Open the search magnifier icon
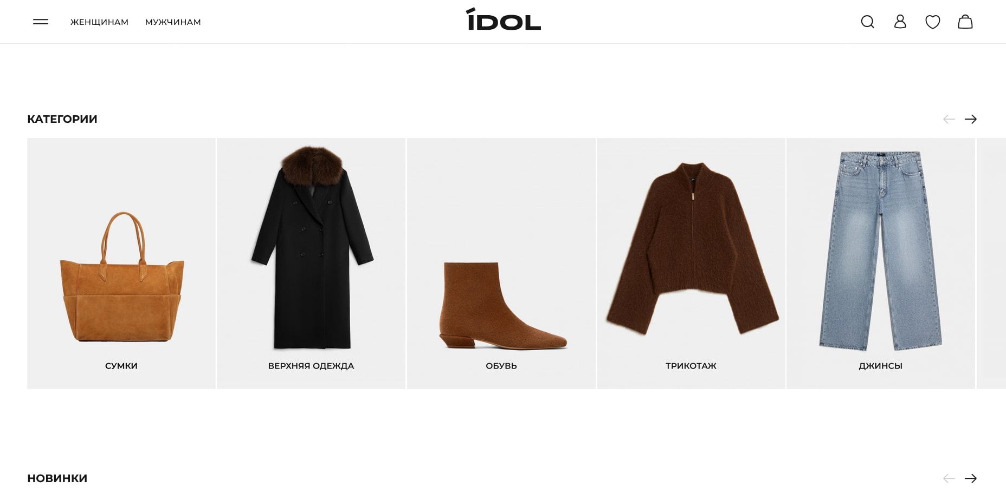Viewport: 1006px width, 494px height. tap(868, 22)
